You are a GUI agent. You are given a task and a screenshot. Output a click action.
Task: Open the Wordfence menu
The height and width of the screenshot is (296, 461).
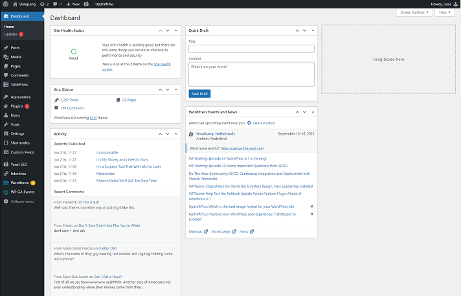19,183
